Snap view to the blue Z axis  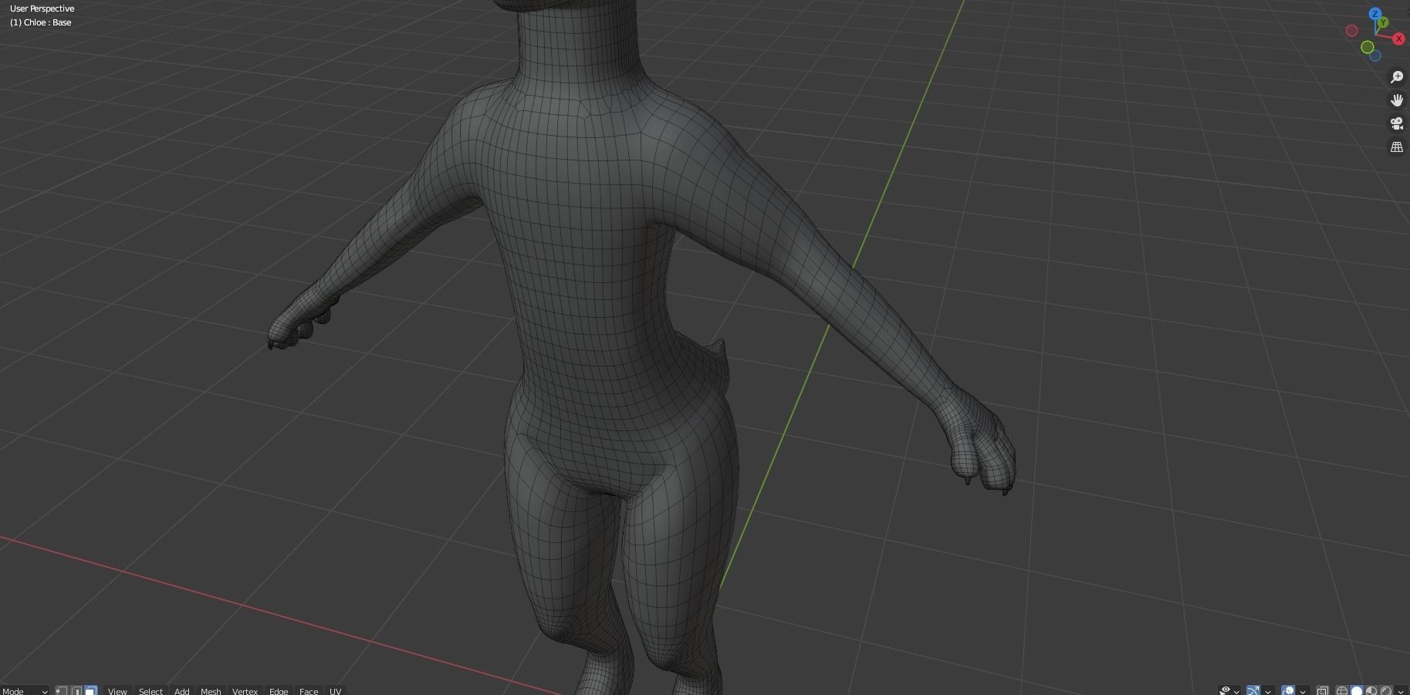tap(1374, 14)
